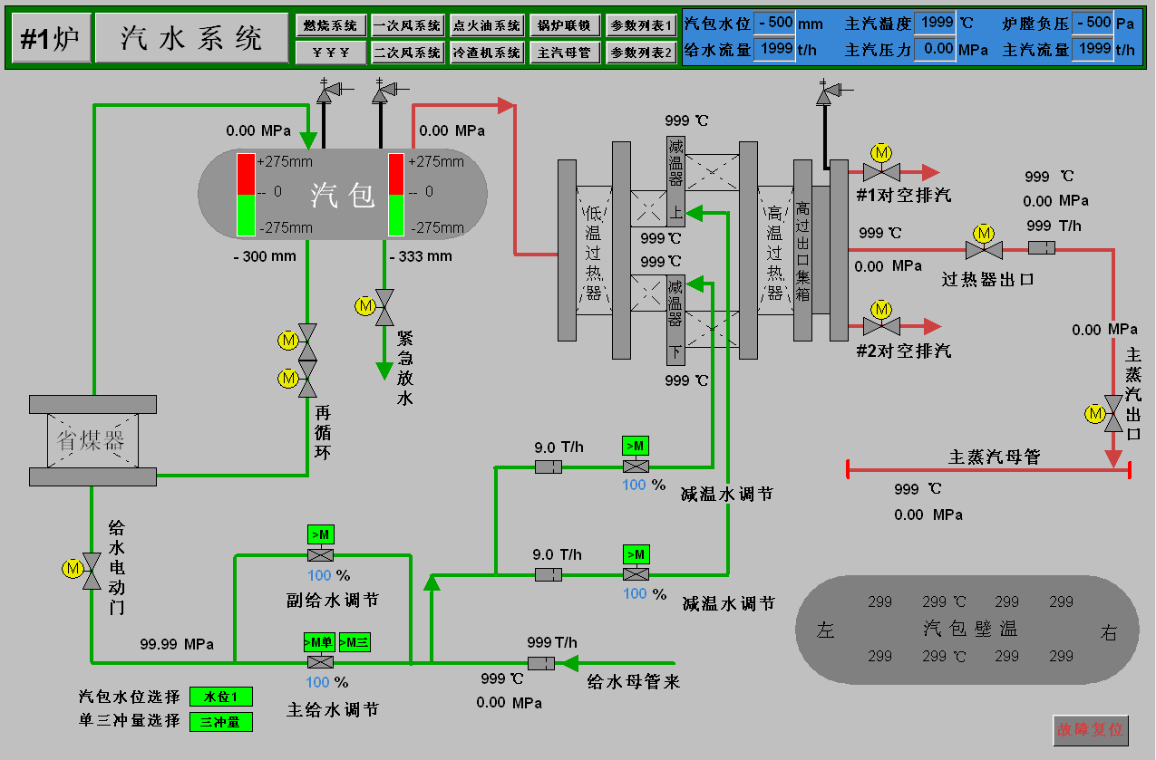Click the left 汽包 water level bar
The image size is (1156, 760).
pyautogui.click(x=246, y=195)
